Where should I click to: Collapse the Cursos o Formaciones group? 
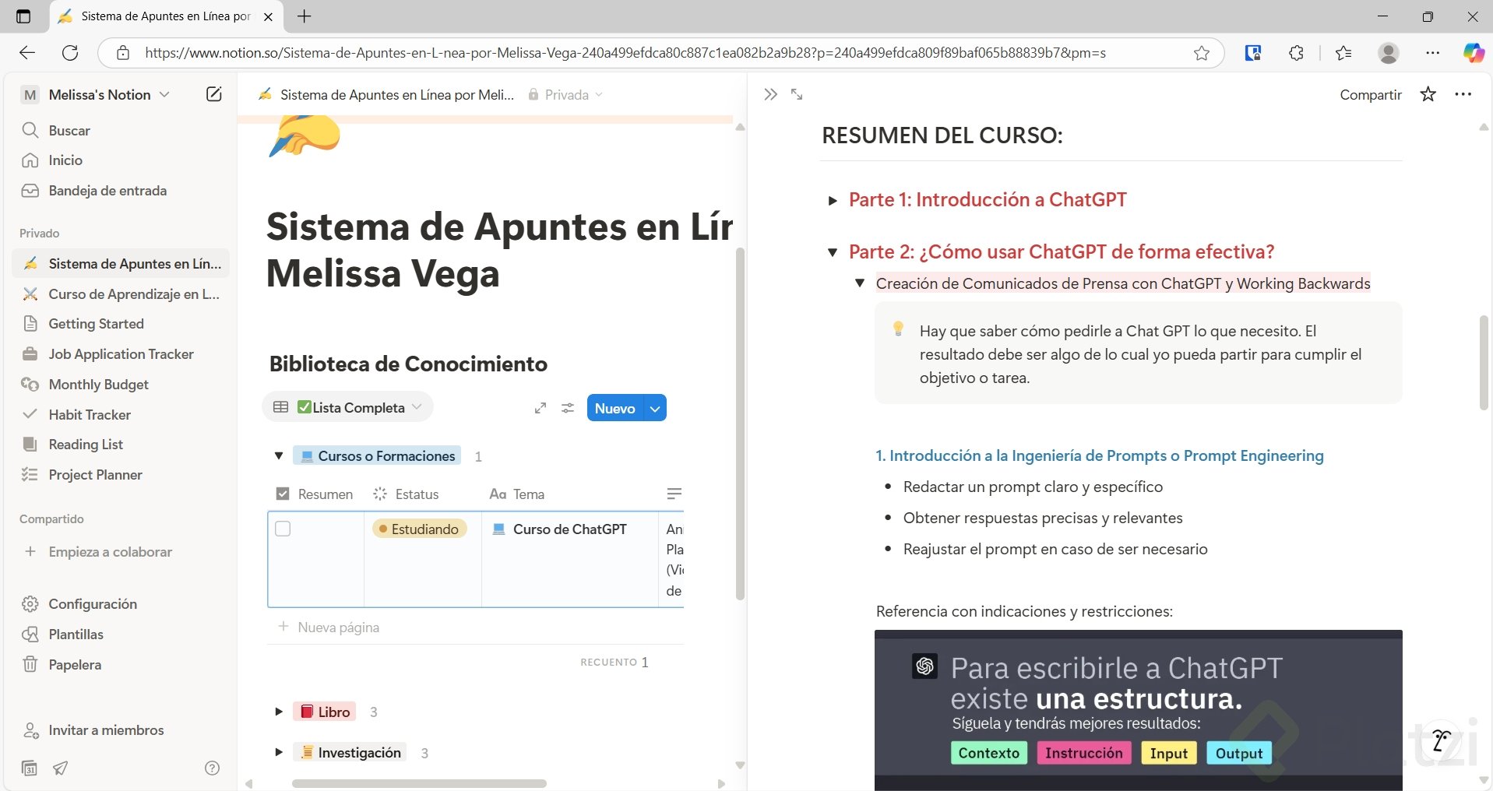click(x=279, y=455)
